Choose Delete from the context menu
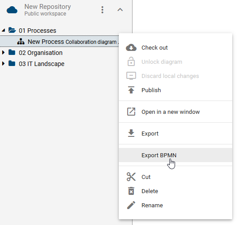Viewport: 238px width, 225px height. [176, 191]
